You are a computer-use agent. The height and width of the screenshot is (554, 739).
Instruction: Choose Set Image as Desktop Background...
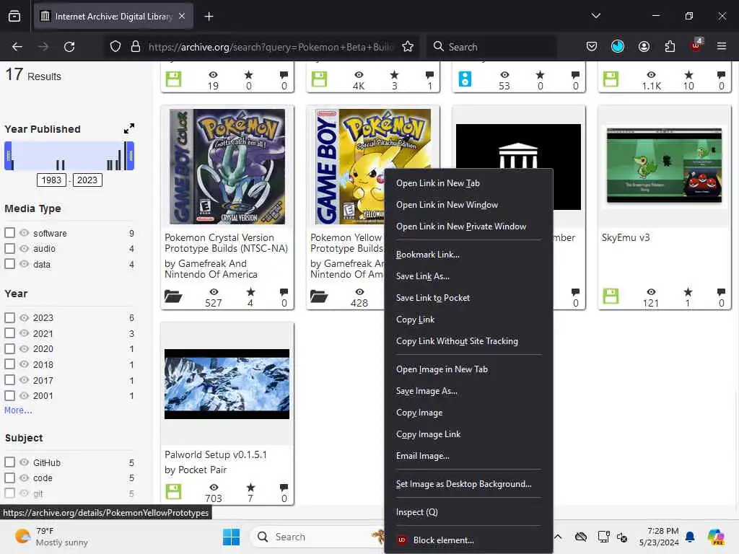(x=468, y=484)
